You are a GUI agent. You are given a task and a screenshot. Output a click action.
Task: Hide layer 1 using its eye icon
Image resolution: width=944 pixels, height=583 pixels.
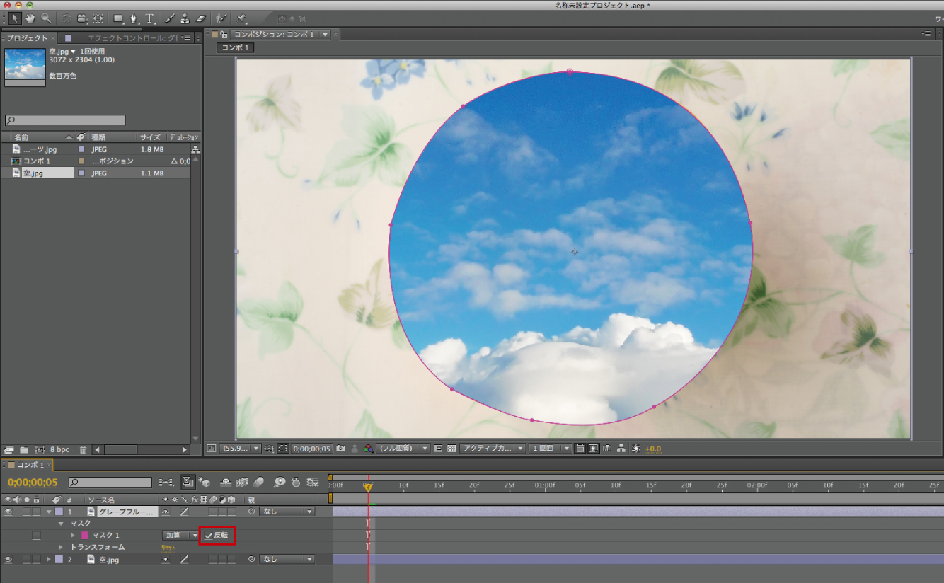click(x=8, y=512)
